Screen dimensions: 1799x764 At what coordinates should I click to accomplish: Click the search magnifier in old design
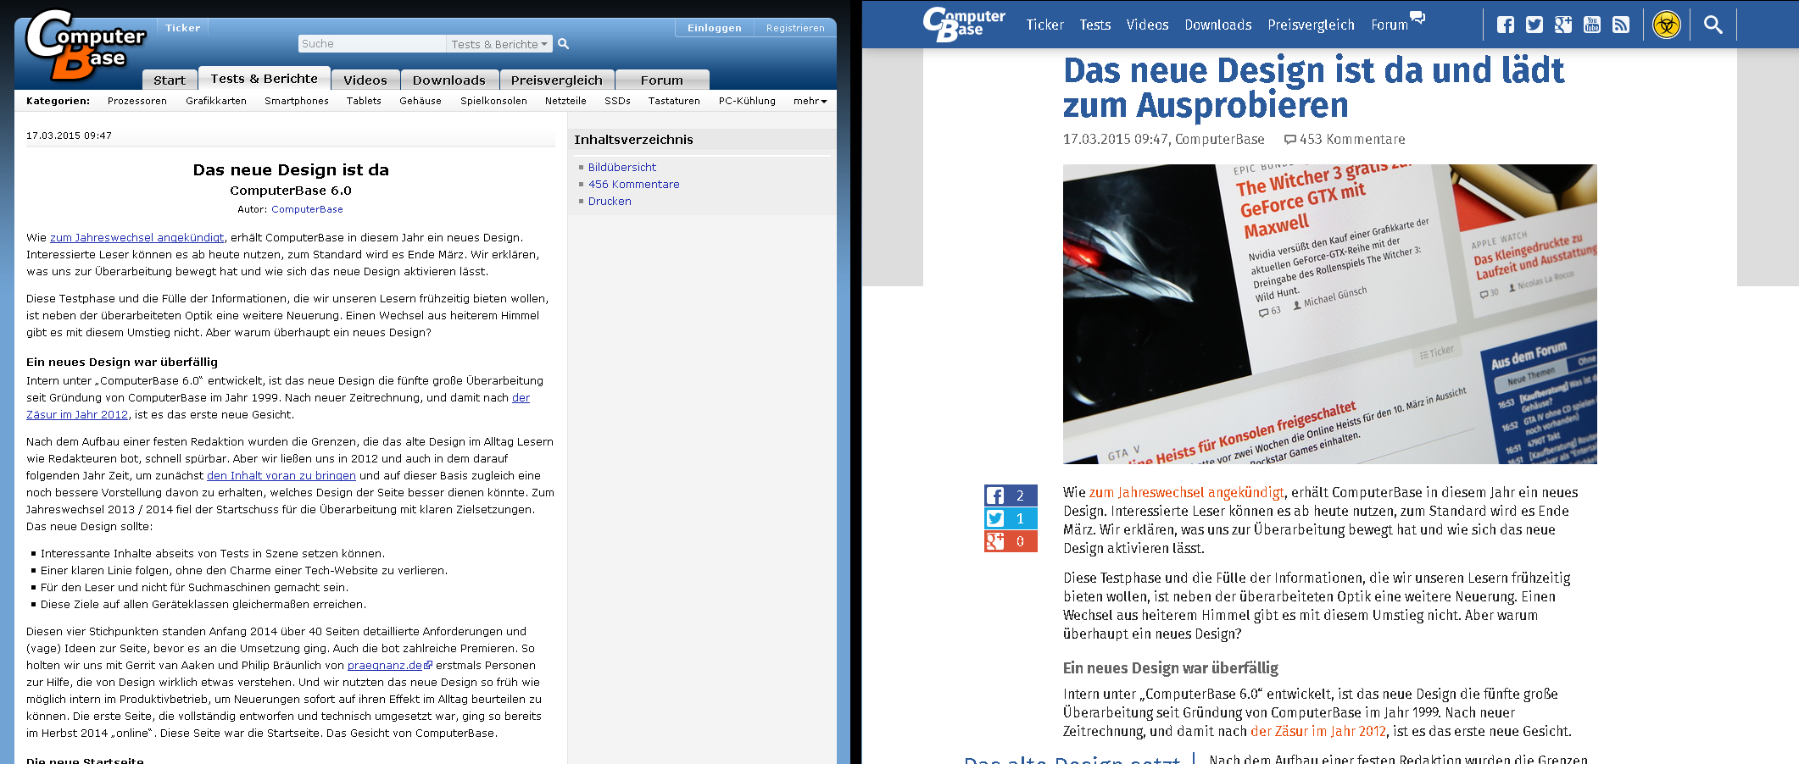563,44
